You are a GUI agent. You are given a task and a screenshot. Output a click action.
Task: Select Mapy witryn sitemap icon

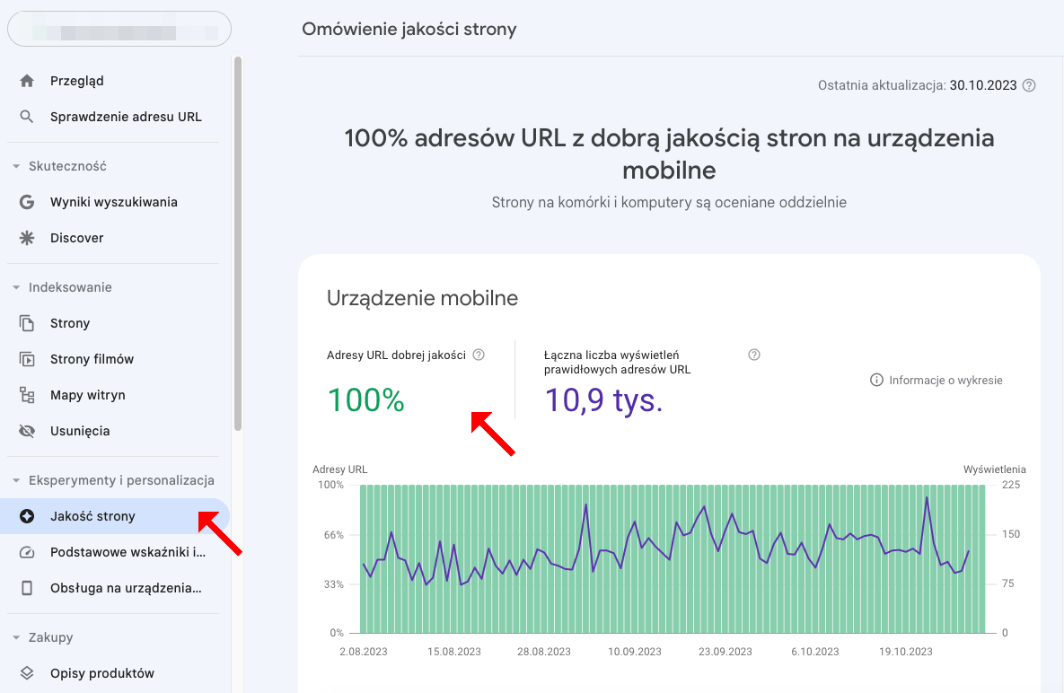(x=28, y=395)
